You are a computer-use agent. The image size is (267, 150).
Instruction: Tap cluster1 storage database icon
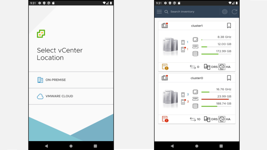tap(195, 54)
